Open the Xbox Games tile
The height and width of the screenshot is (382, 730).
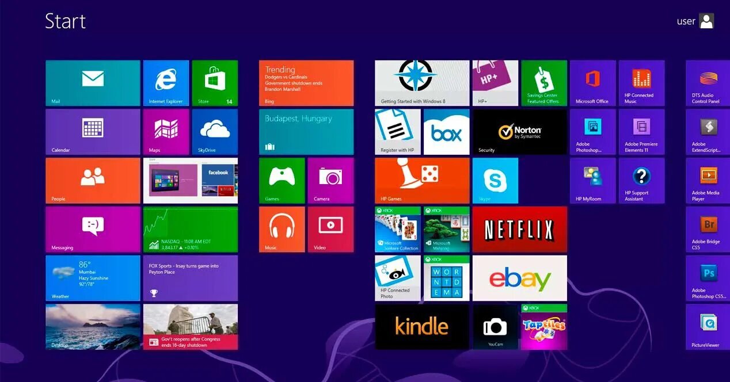282,181
